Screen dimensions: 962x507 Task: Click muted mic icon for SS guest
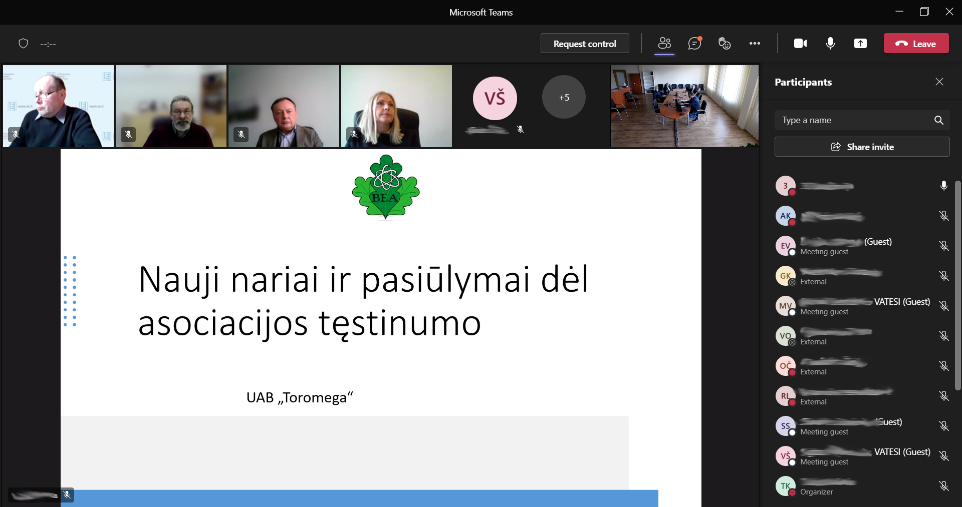(943, 426)
